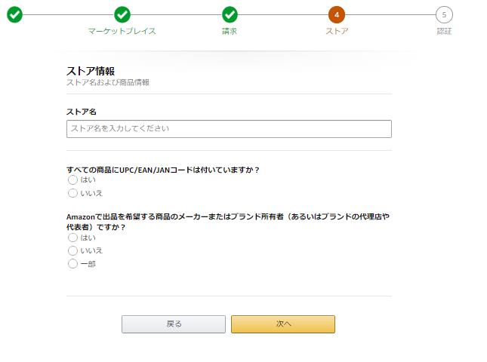This screenshot has width=487, height=362.
Task: Click the step 5 circle icon
Action: click(x=444, y=14)
